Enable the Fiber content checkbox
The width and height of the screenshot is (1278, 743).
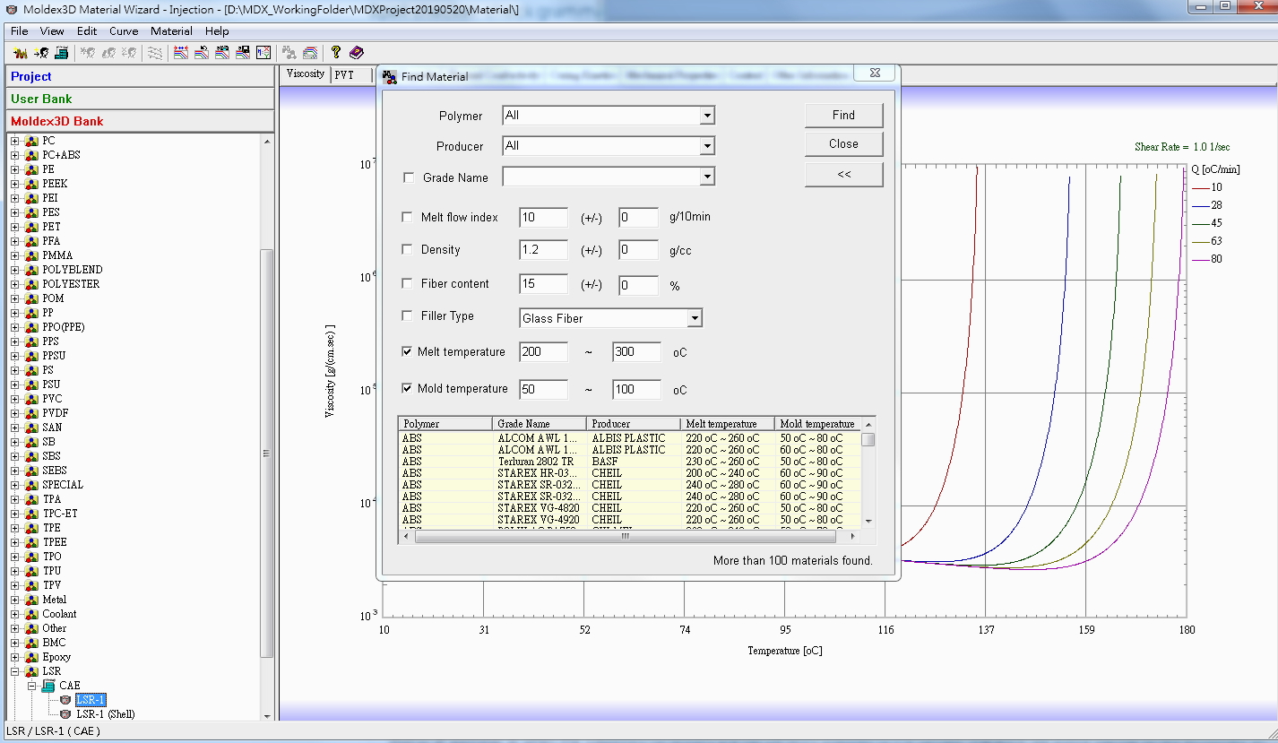point(408,283)
